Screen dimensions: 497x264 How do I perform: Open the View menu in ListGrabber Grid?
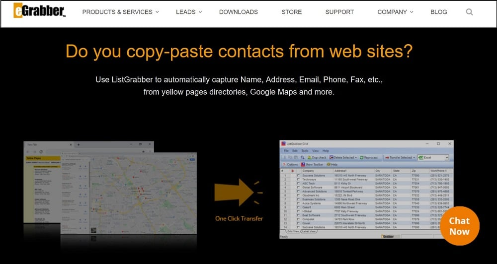[x=316, y=151]
